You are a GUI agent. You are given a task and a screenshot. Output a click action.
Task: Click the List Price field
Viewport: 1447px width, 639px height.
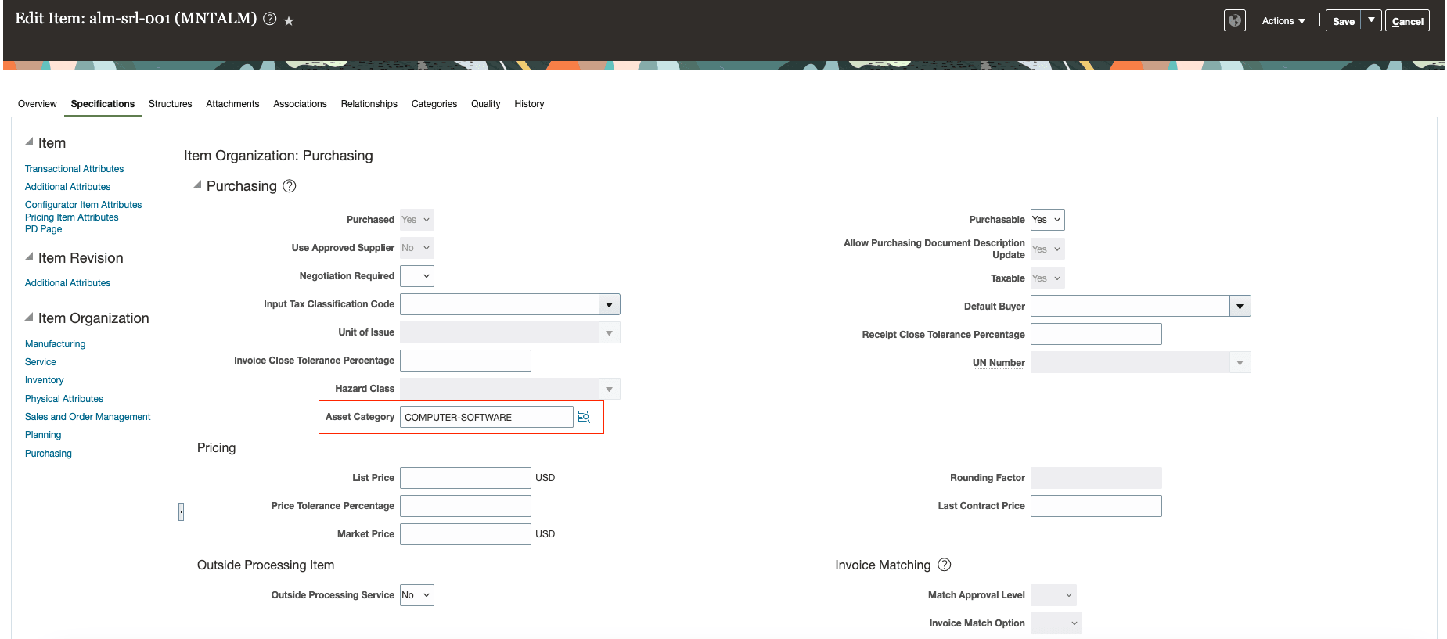pyautogui.click(x=466, y=478)
